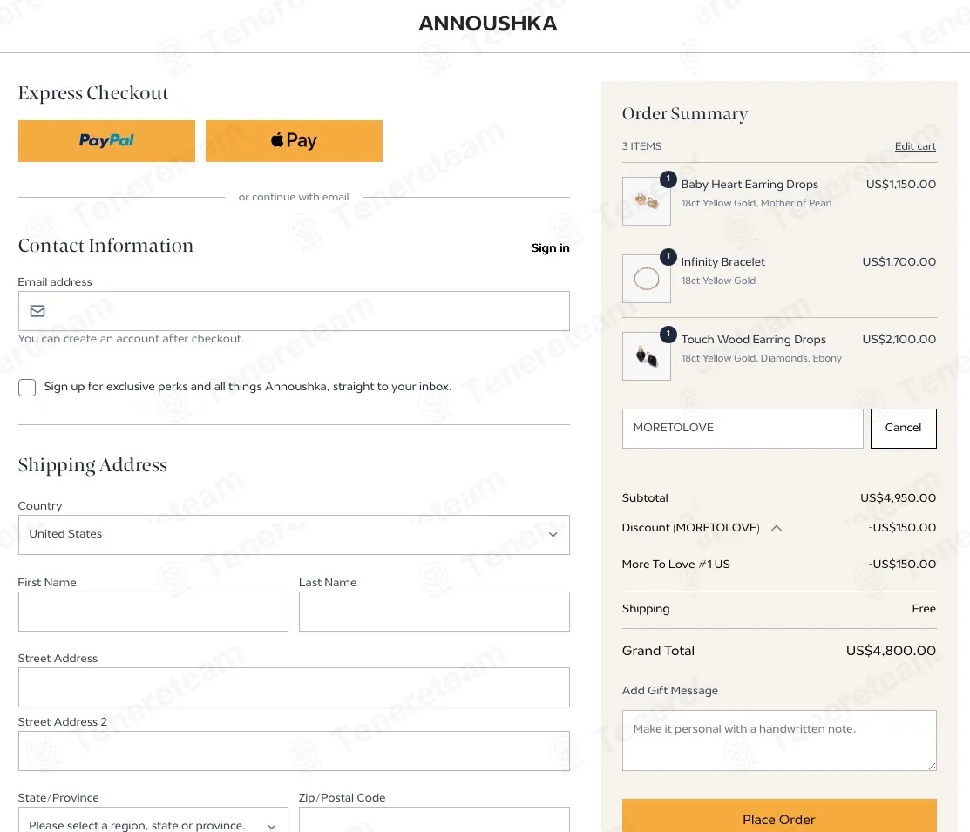Viewport: 970px width, 832px height.
Task: Click the Grand Total amount US$4,800.00
Action: pyautogui.click(x=891, y=651)
